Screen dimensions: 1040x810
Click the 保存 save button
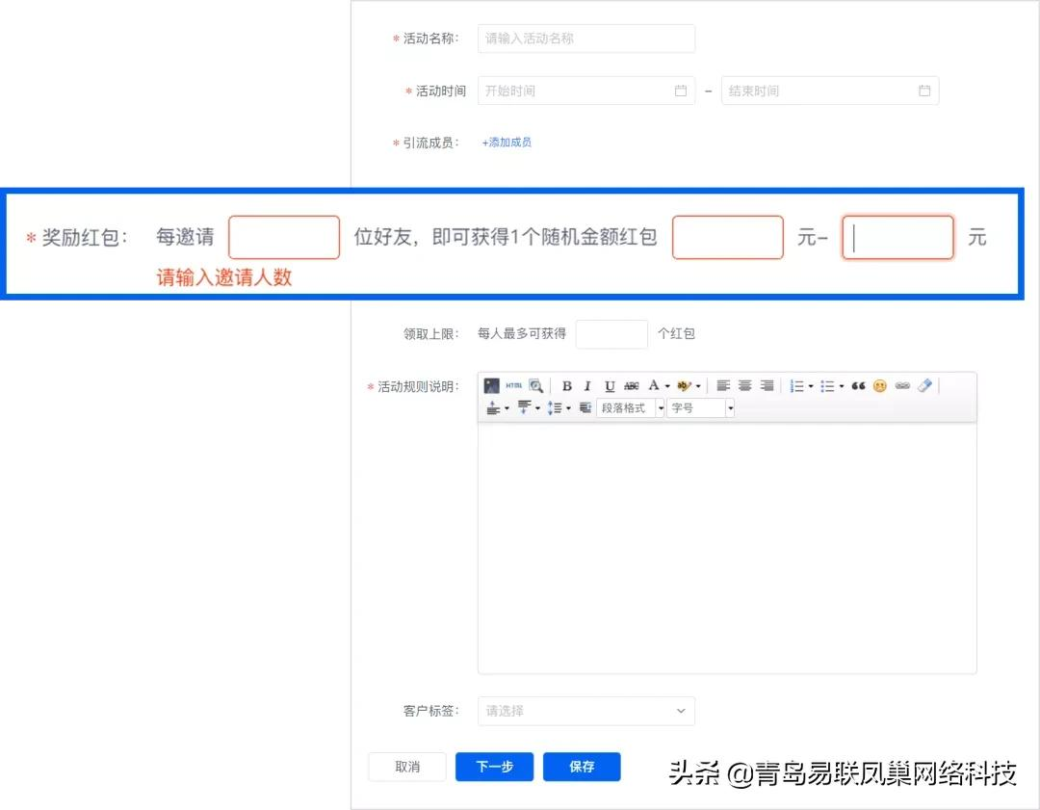[x=582, y=767]
